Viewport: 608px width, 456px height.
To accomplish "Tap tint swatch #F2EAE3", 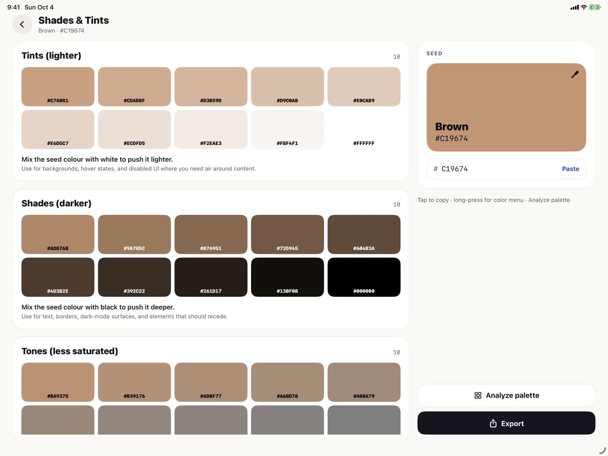I will [x=211, y=129].
